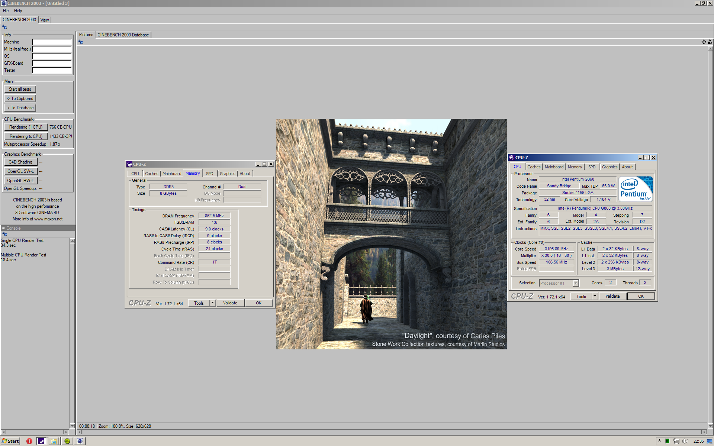Switch to the View tab

[45, 20]
